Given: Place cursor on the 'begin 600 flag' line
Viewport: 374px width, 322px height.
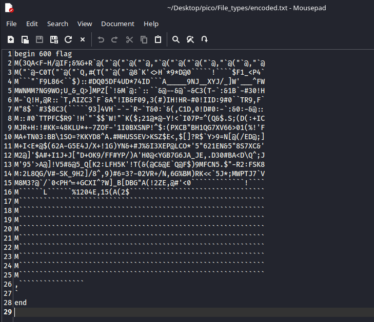Looking at the screenshot, I should click(43, 54).
